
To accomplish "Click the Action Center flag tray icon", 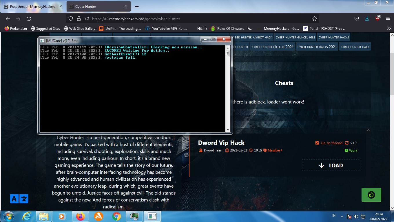I will [349, 216].
